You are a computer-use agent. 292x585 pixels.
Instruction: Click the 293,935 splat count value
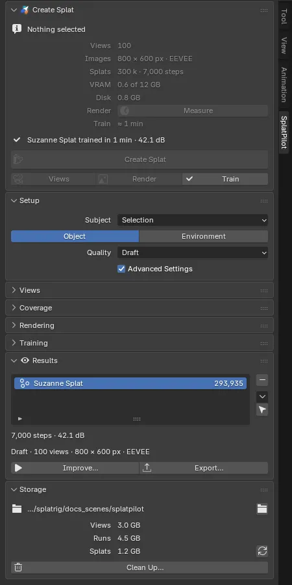point(228,383)
